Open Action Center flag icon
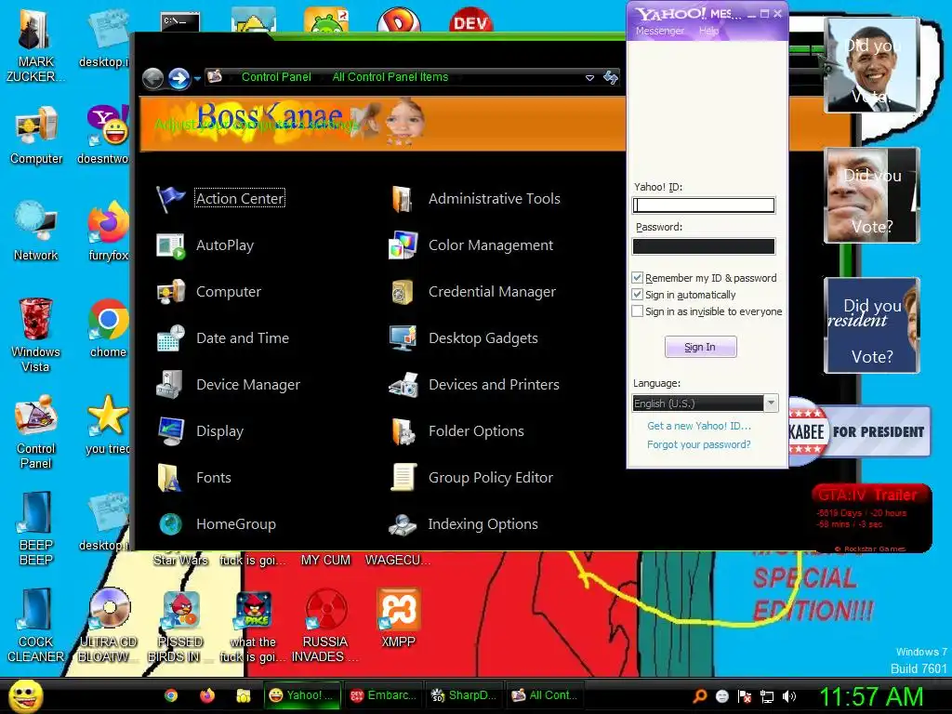 170,199
